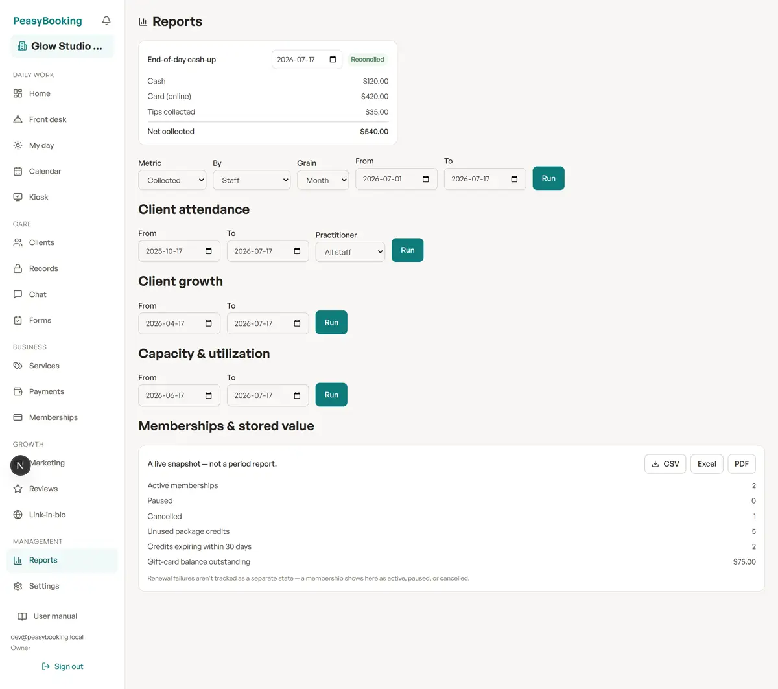778x689 pixels.
Task: Click the Tips collected row label
Action: [x=171, y=112]
